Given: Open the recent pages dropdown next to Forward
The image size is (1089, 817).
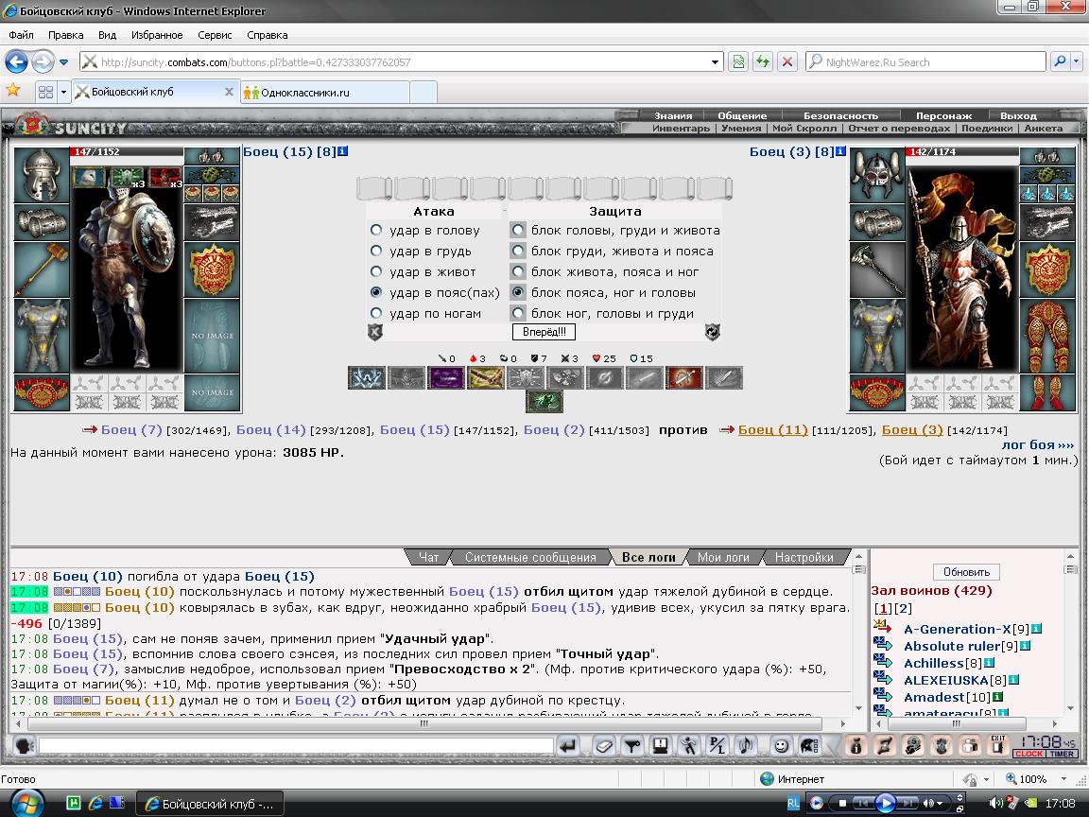Looking at the screenshot, I should 64,61.
